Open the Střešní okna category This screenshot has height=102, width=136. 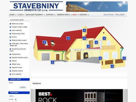tap(16, 64)
